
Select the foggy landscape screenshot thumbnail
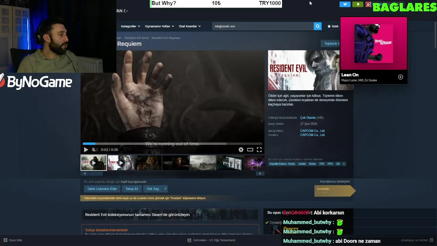(203, 163)
